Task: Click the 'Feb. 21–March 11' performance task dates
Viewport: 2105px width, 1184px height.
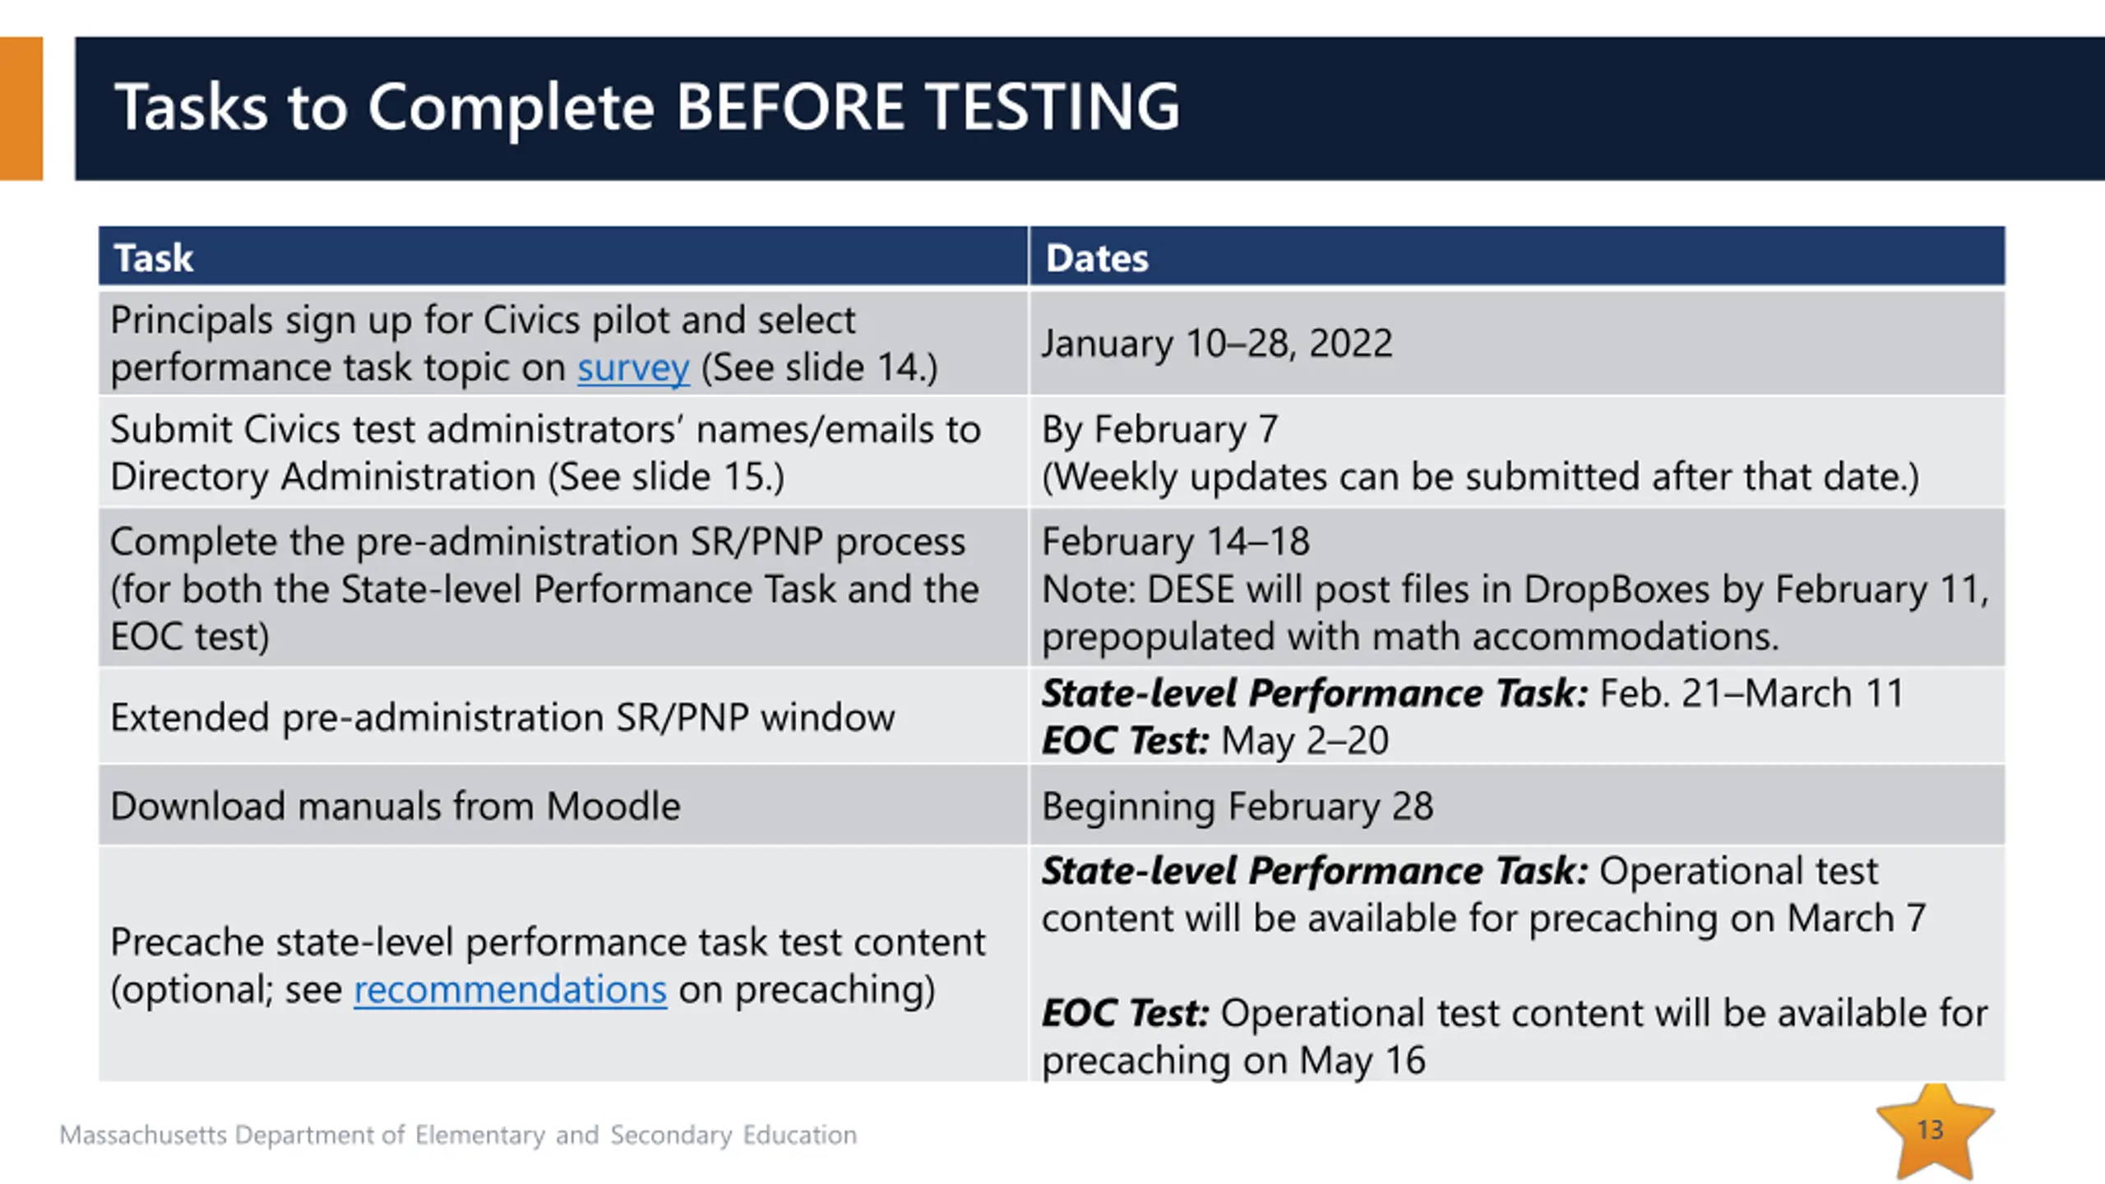Action: [x=1751, y=694]
